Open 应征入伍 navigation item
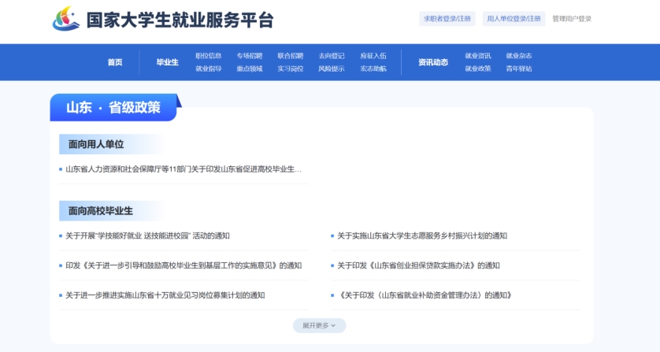The image size is (660, 352). click(373, 56)
